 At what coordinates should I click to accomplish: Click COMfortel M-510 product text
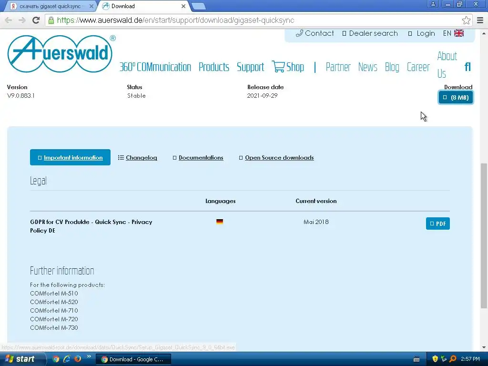(54, 293)
